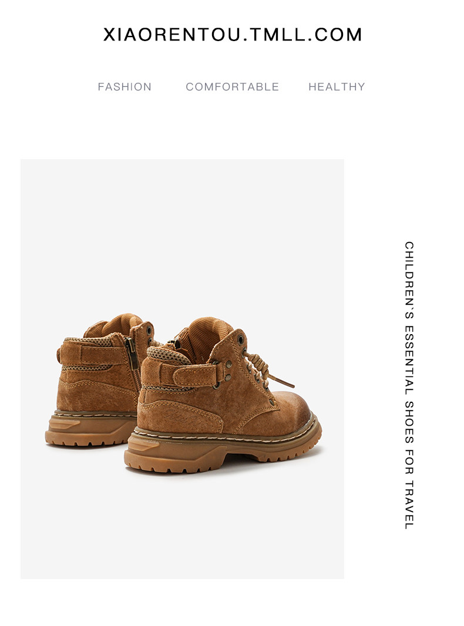Click the top lace eyelet of the right boot
The image size is (464, 626).
[x=240, y=339]
